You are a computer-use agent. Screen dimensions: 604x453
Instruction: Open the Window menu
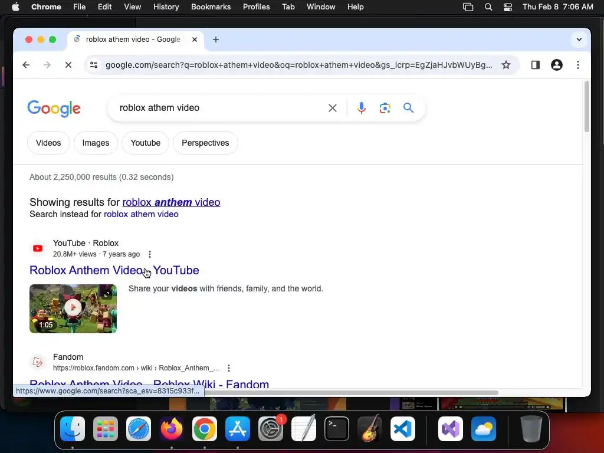321,7
